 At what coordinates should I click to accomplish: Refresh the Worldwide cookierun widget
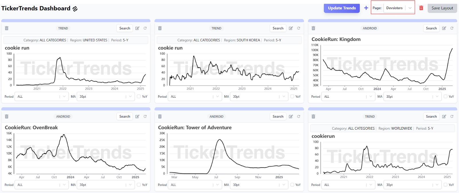click(x=452, y=116)
